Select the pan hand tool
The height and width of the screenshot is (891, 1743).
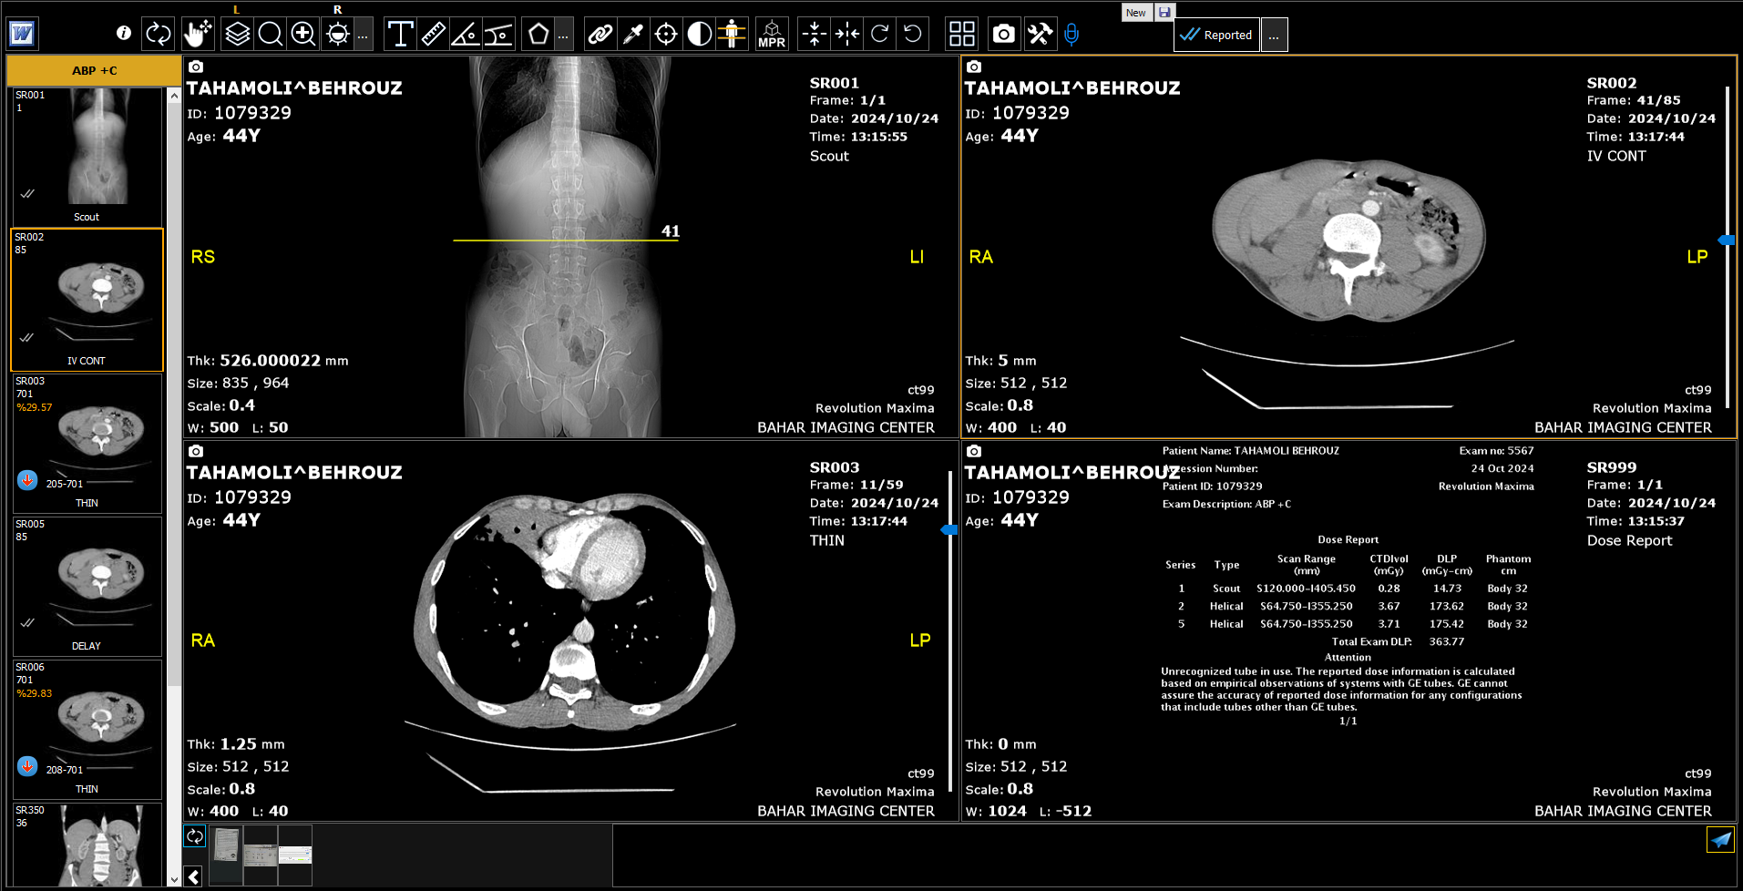tap(197, 35)
